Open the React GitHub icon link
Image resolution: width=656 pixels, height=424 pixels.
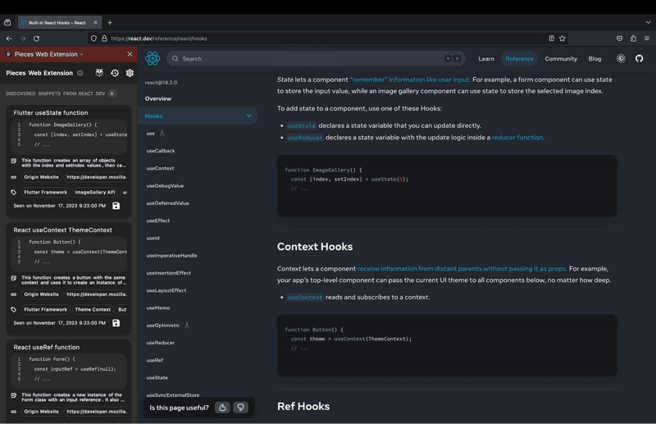pyautogui.click(x=639, y=58)
